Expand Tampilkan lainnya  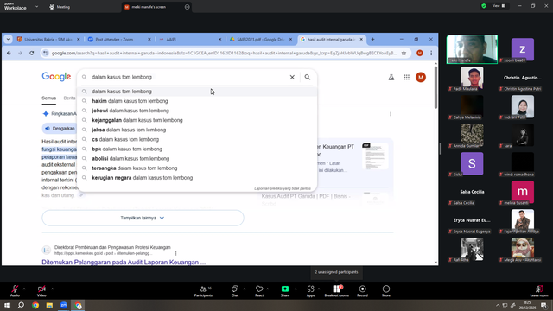[143, 218]
